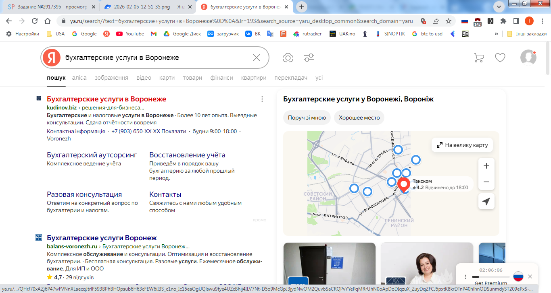
Task: Open the перекладач search tab
Action: (291, 78)
